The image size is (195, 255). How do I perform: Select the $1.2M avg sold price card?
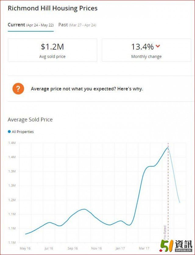(x=52, y=50)
